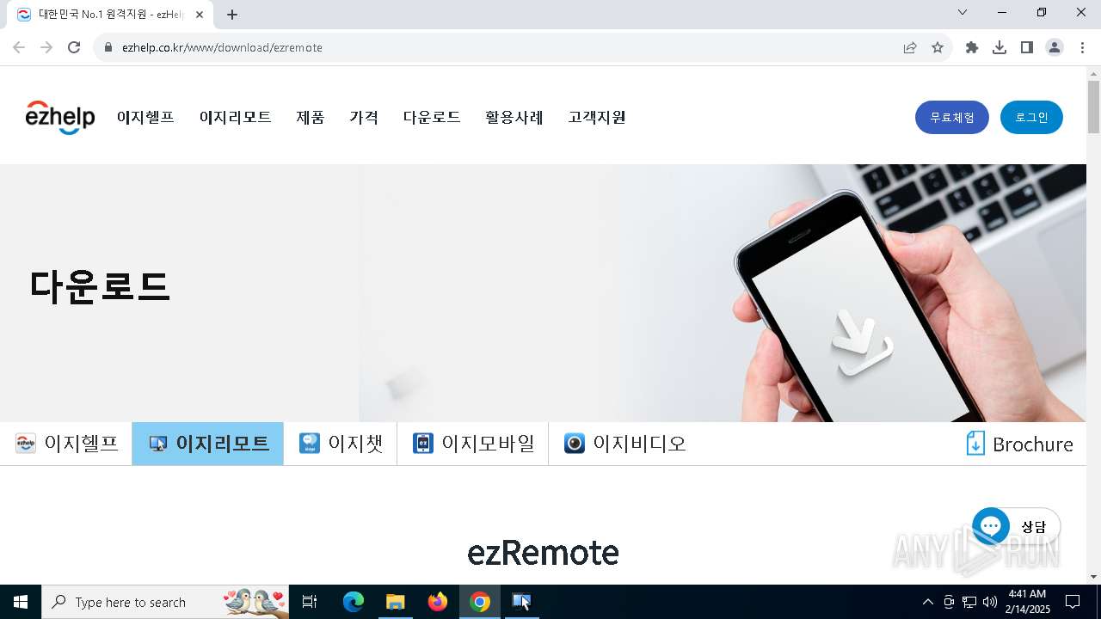Switch to Chrome on taskbar
This screenshot has width=1101, height=619.
pyautogui.click(x=480, y=602)
